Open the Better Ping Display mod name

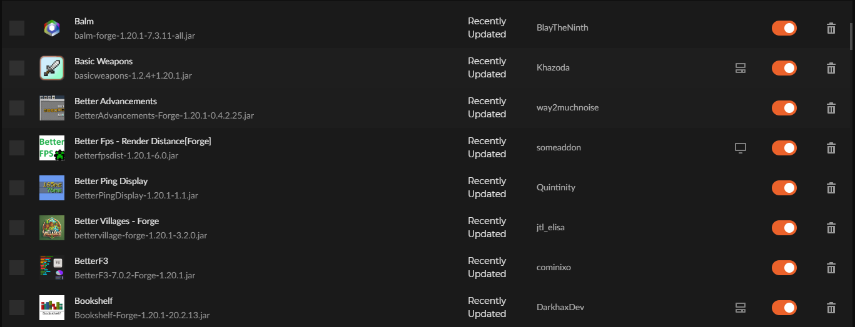point(111,181)
